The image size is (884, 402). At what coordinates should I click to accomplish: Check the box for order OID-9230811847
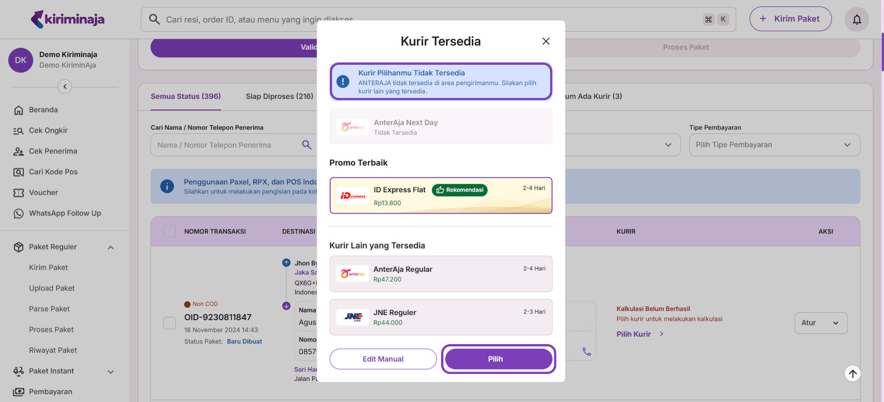click(170, 323)
